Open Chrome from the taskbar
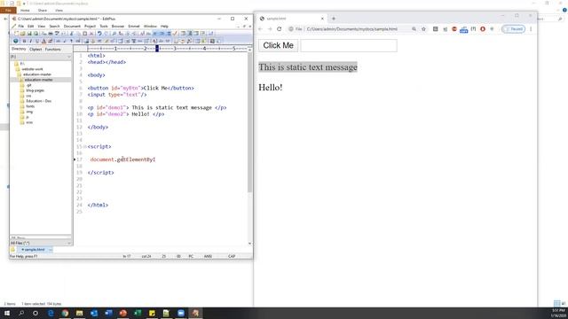The image size is (568, 319). pyautogui.click(x=65, y=313)
